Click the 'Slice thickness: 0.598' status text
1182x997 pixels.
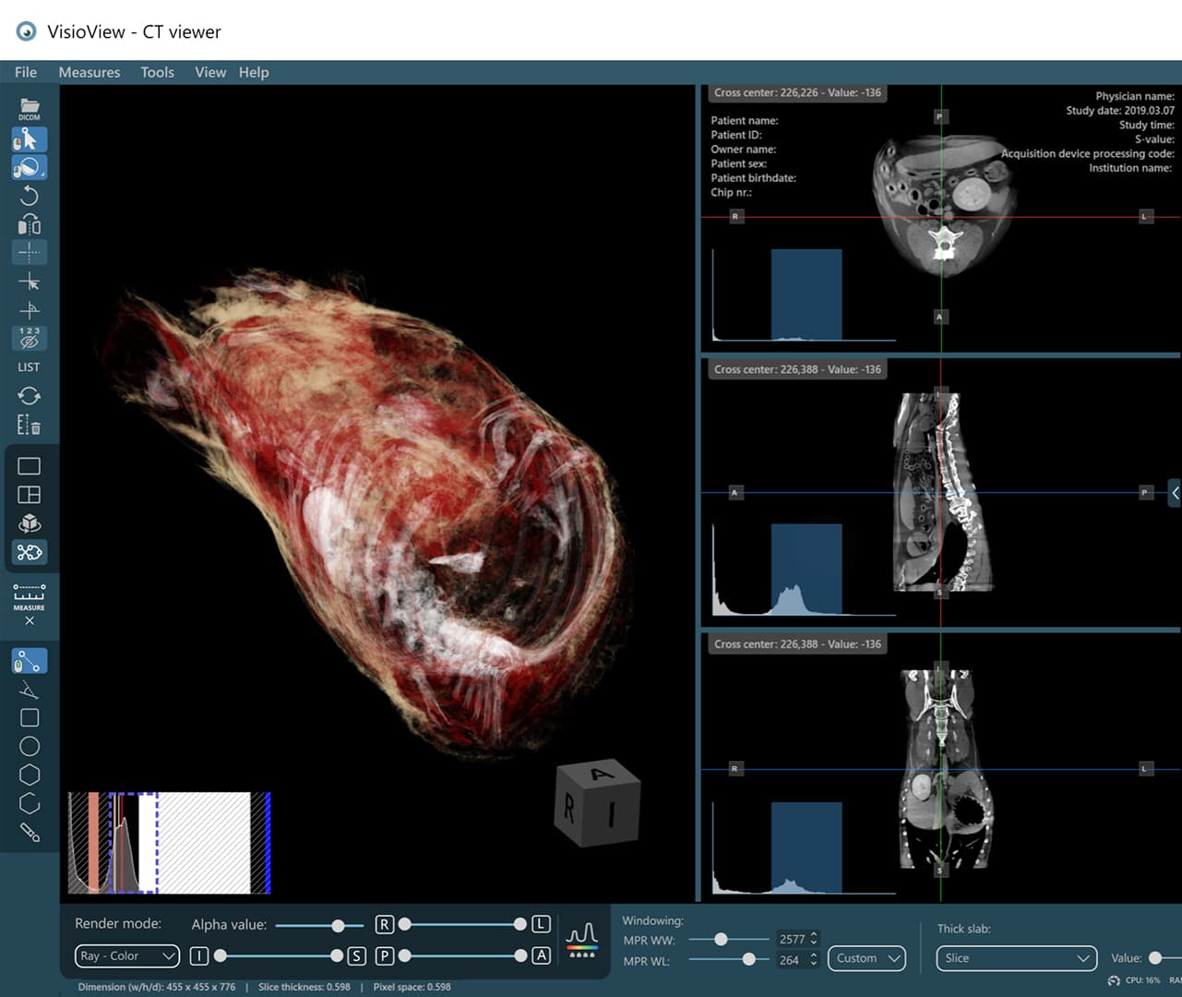[x=304, y=987]
